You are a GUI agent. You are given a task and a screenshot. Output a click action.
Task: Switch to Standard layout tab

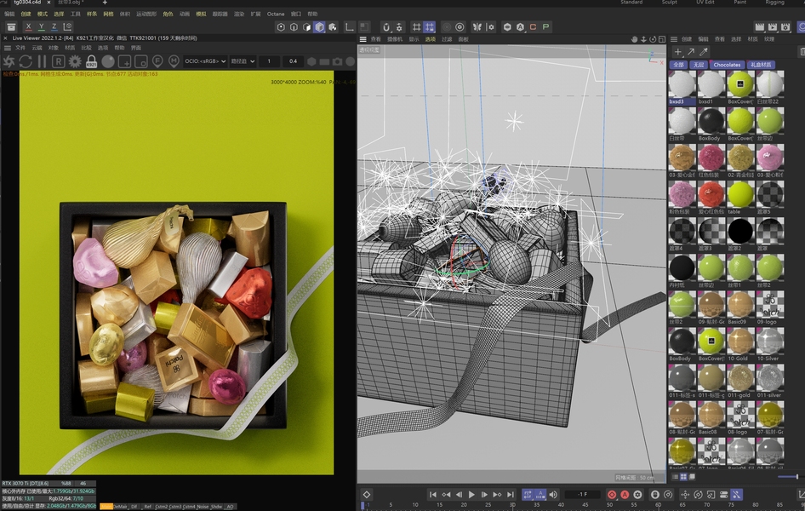click(631, 3)
